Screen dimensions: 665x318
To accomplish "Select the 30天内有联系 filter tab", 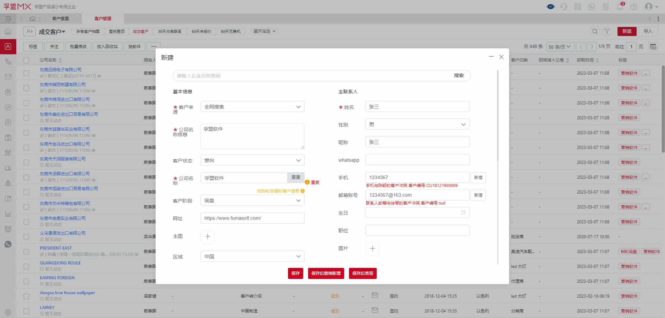I will pos(169,31).
